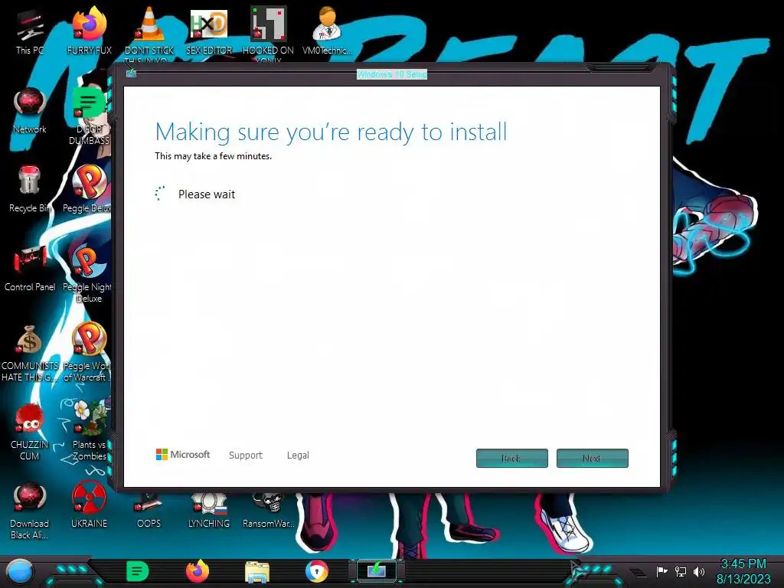784x588 pixels.
Task: Open the RansomWar... skull shortcut
Action: [x=269, y=510]
